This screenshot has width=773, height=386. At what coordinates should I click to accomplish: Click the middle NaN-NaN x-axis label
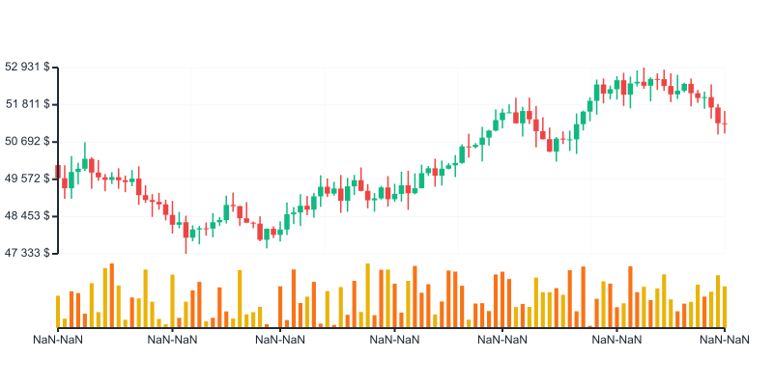coord(394,340)
